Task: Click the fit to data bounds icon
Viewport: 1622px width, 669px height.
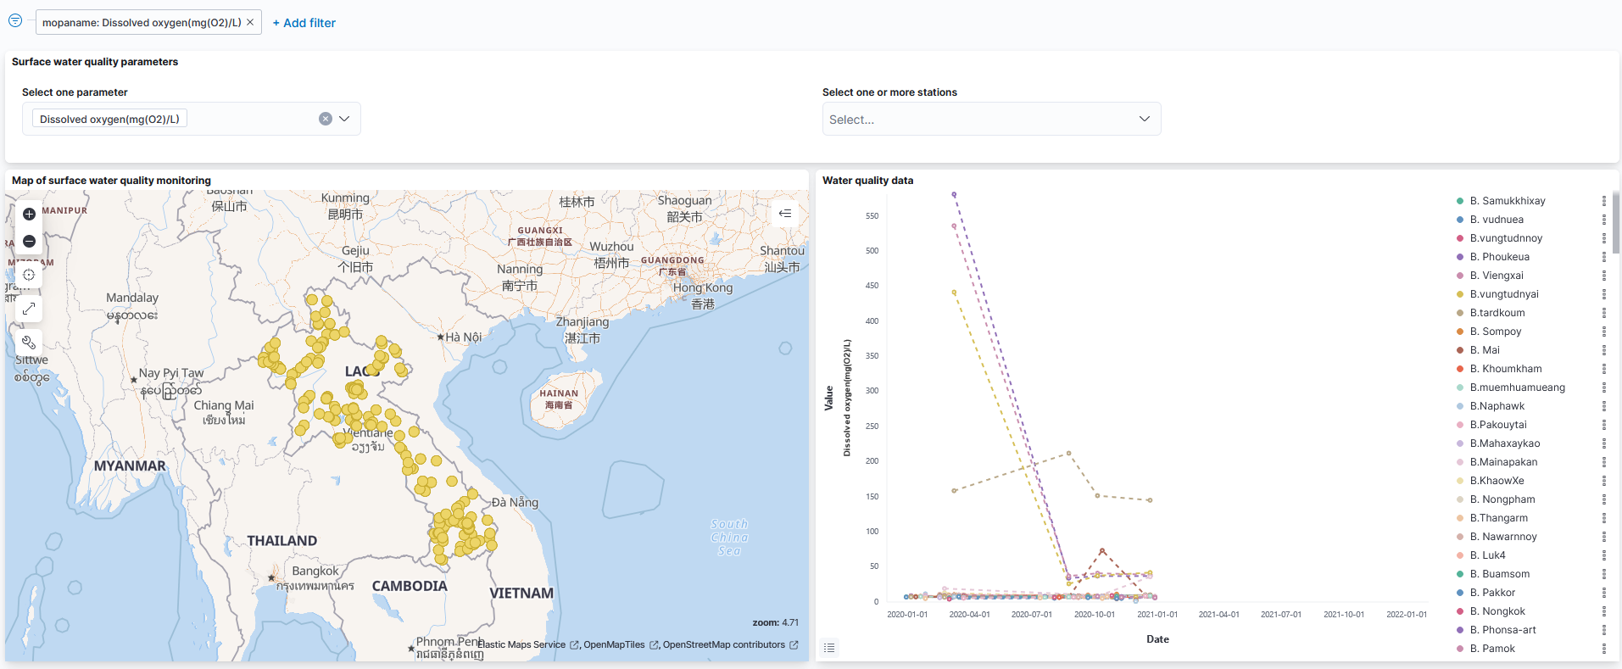Action: [29, 275]
